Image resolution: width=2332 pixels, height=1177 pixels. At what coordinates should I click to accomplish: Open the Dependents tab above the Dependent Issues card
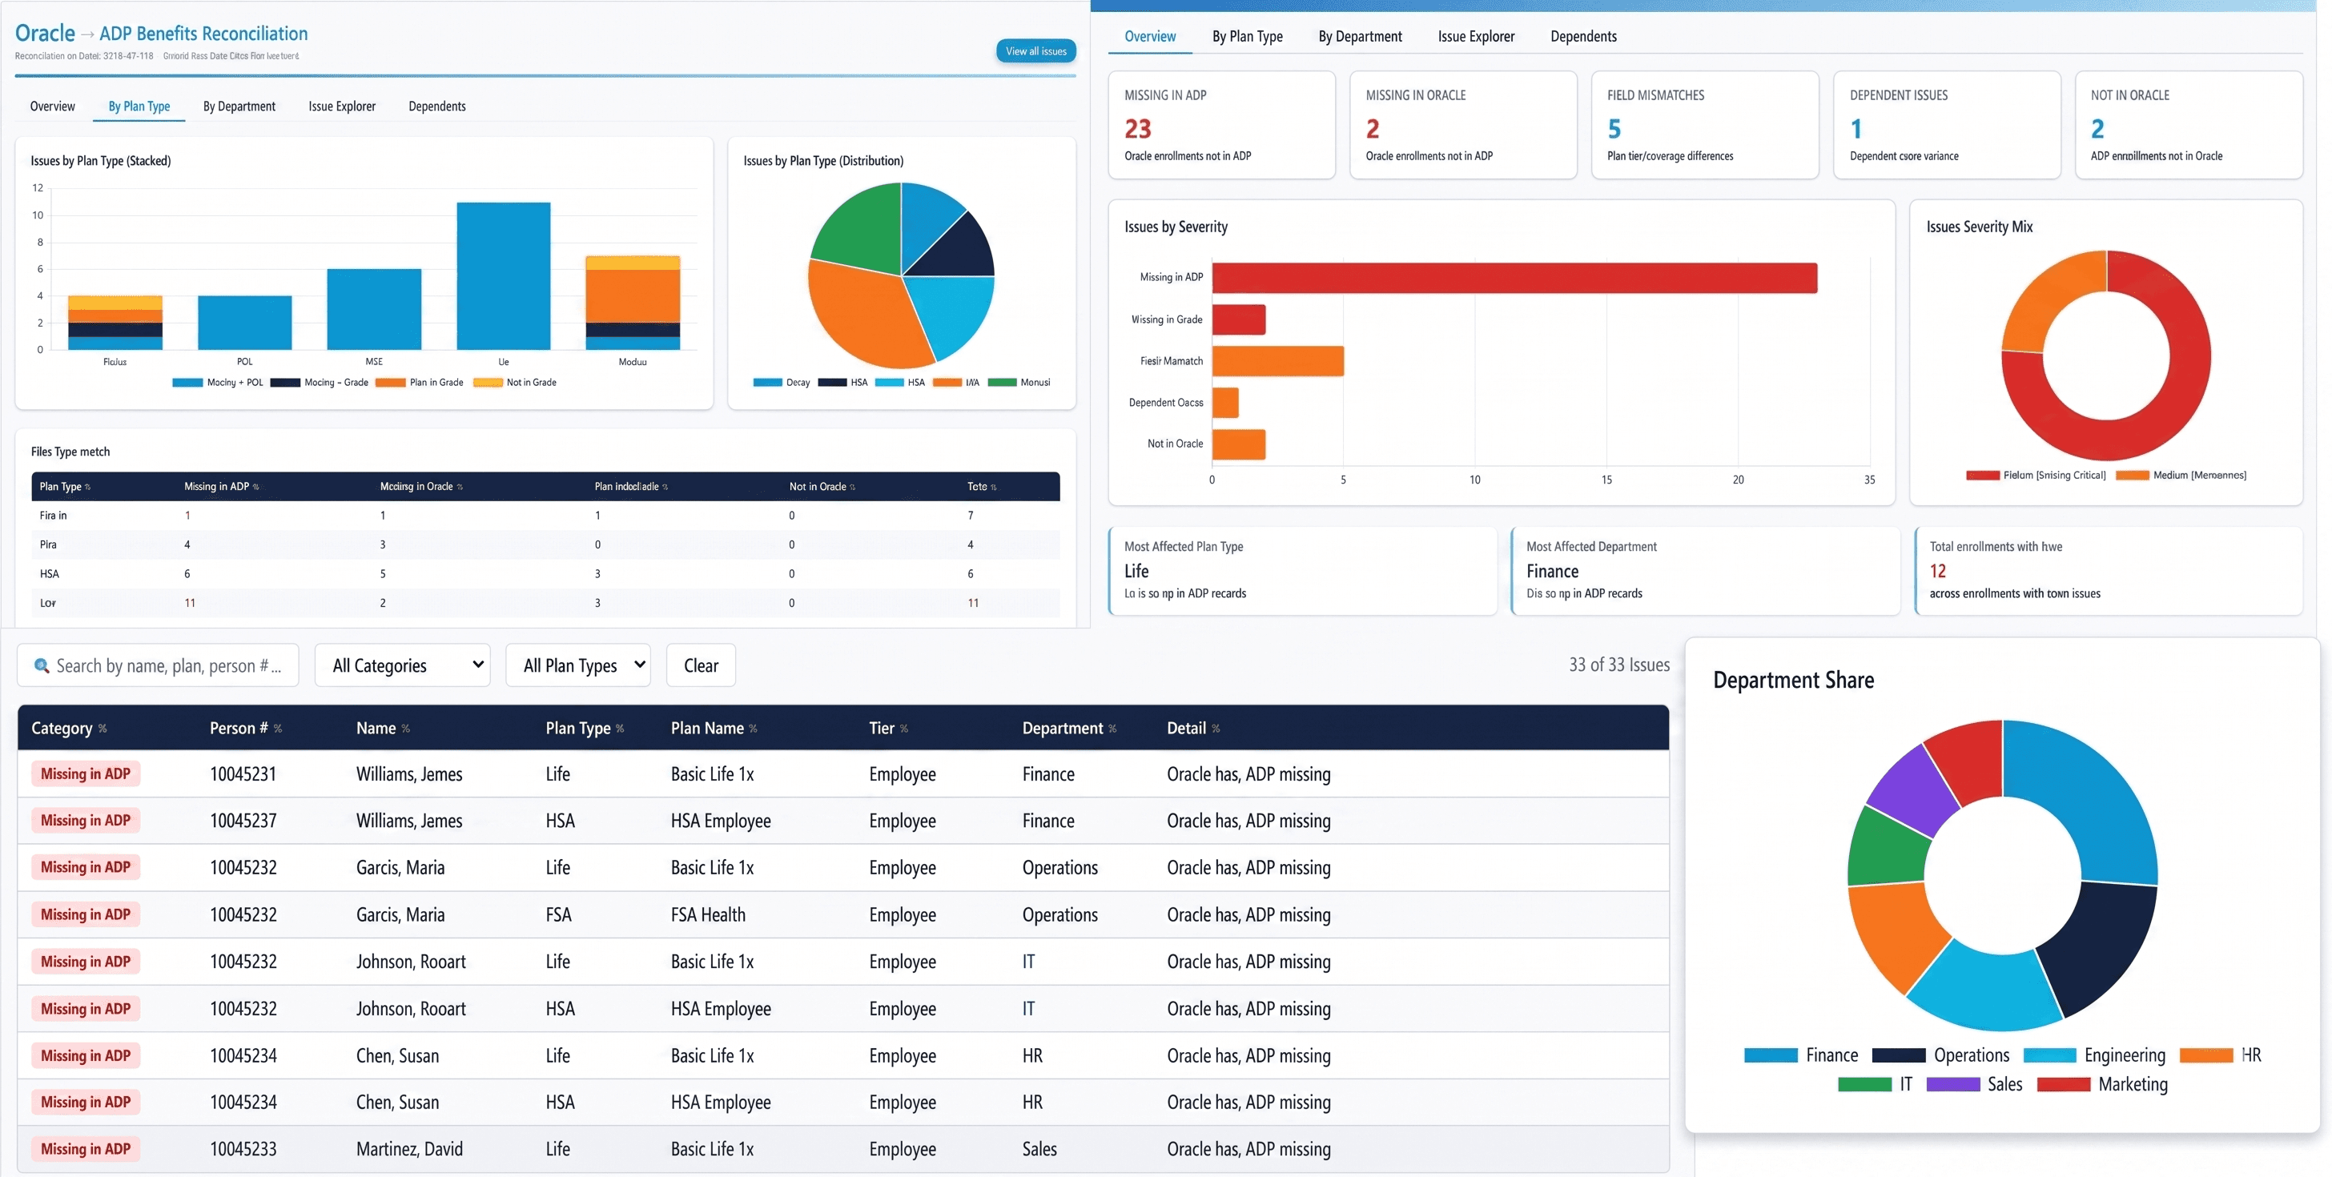pyautogui.click(x=1583, y=36)
